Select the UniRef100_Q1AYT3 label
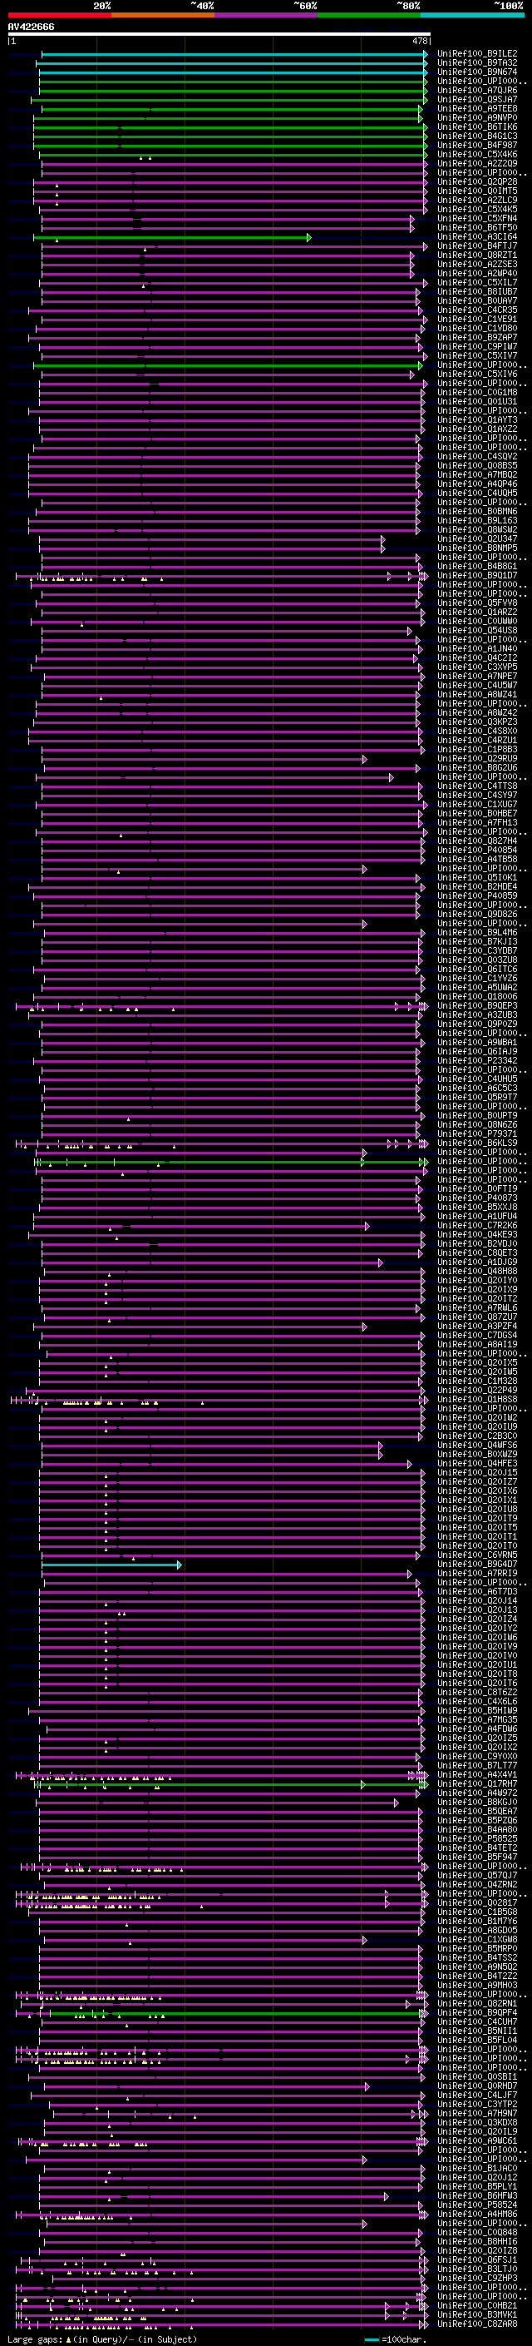The height and width of the screenshot is (2346, 532). tap(477, 419)
